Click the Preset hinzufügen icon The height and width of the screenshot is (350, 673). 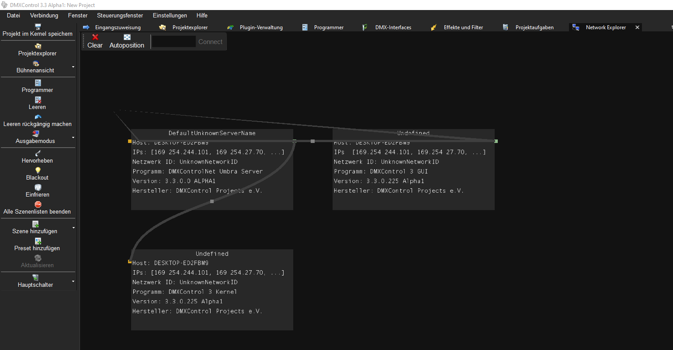point(38,241)
